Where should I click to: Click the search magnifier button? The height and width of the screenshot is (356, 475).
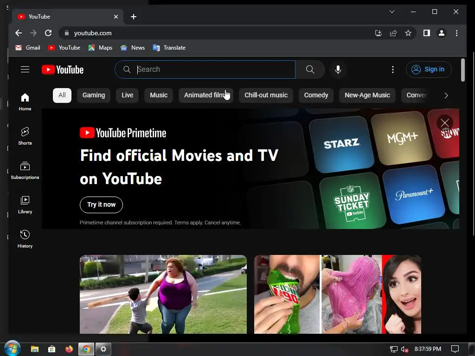[x=310, y=70]
